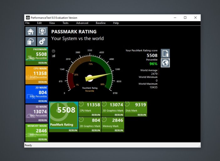Open the Advanced menu
This screenshot has width=220, height=161.
[x=82, y=23]
